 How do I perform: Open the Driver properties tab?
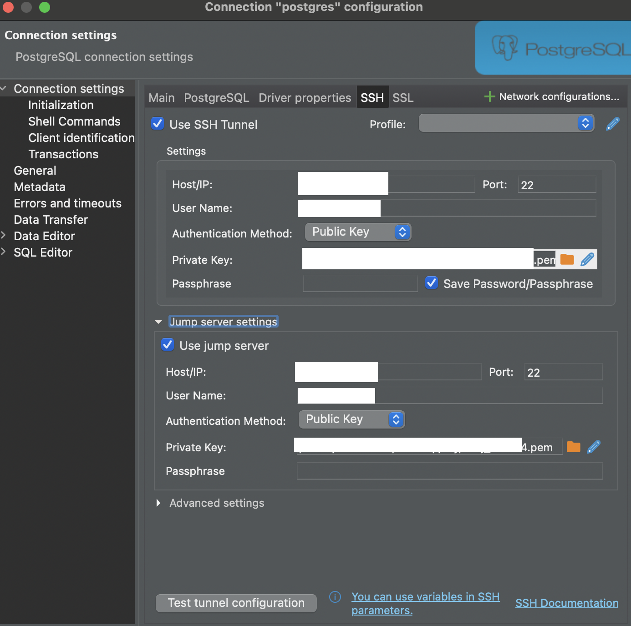point(305,98)
